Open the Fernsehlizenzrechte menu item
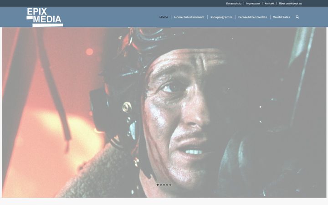This screenshot has height=205, width=328. (x=252, y=17)
